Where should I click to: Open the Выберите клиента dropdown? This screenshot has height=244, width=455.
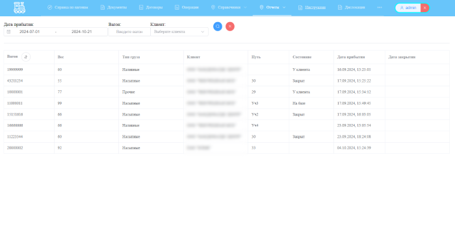coord(179,32)
